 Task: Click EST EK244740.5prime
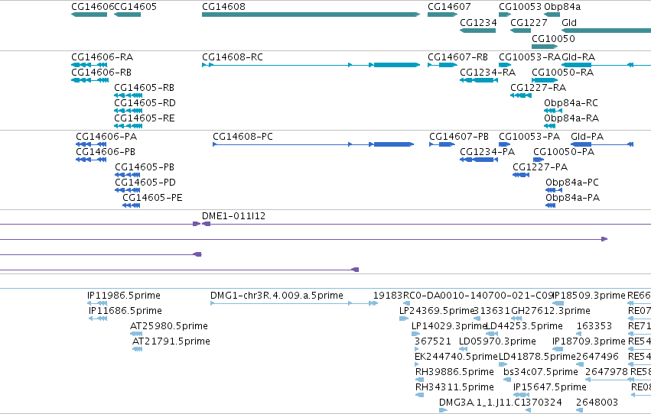(x=416, y=364)
